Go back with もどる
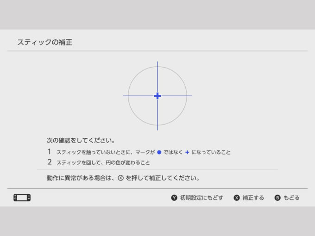 [291, 198]
